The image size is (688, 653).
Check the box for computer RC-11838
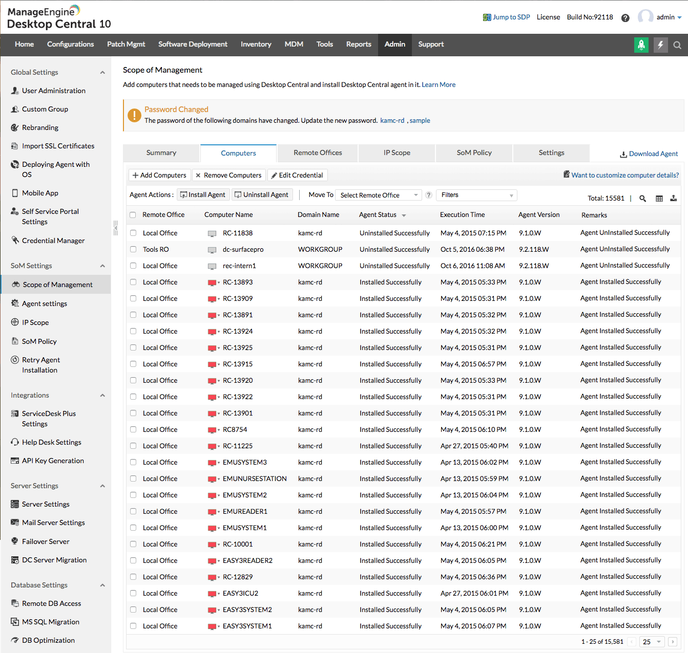(133, 233)
